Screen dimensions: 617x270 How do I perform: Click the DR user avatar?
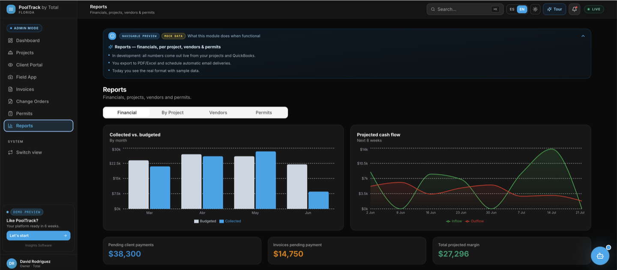click(x=12, y=263)
